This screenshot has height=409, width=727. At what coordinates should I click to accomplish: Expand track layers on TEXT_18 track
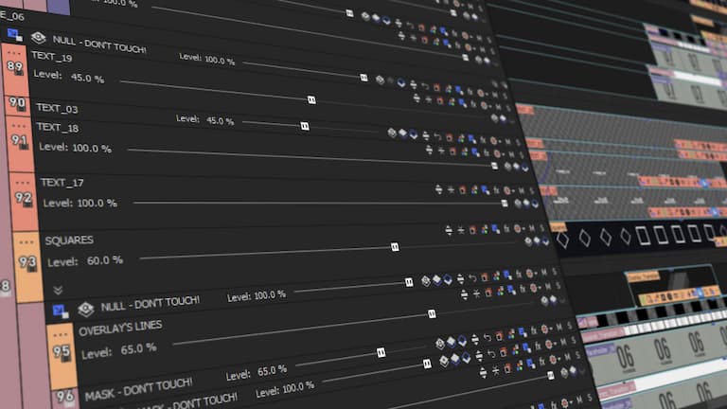429,150
